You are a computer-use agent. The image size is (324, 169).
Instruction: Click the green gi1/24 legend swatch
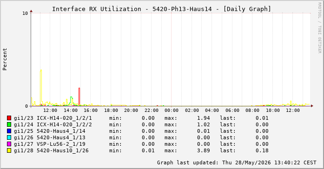pyautogui.click(x=9, y=124)
